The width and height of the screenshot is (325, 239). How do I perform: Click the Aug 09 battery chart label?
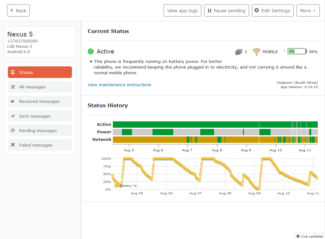[254, 193]
